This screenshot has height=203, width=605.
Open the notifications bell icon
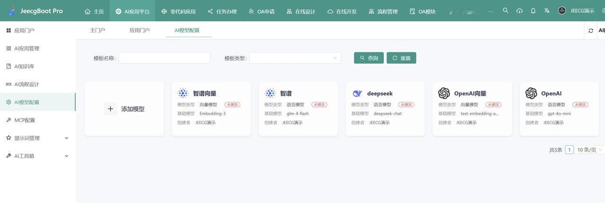[x=533, y=10]
